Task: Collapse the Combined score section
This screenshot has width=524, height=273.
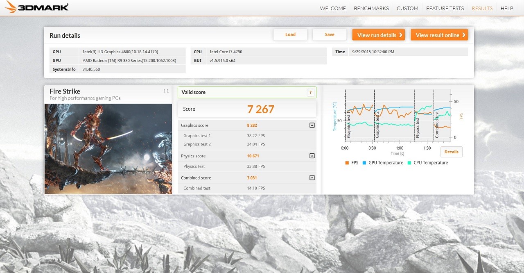Action: click(x=312, y=178)
